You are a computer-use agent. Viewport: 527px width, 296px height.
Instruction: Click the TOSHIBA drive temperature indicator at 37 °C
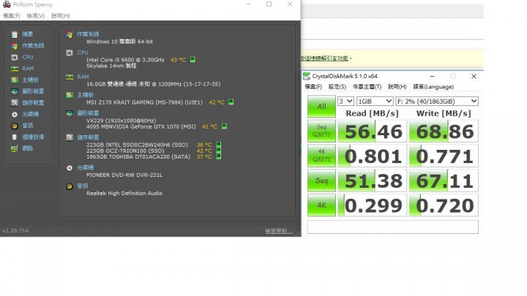218,156
